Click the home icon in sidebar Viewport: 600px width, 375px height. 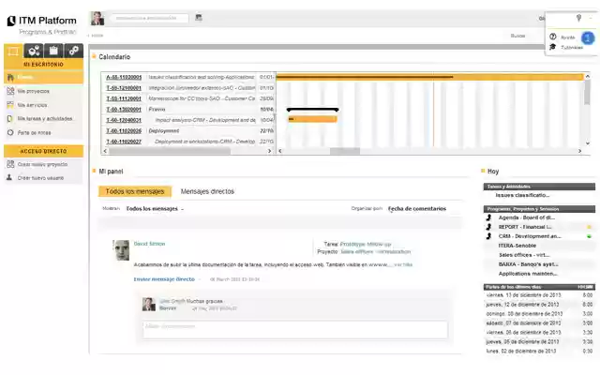point(10,78)
